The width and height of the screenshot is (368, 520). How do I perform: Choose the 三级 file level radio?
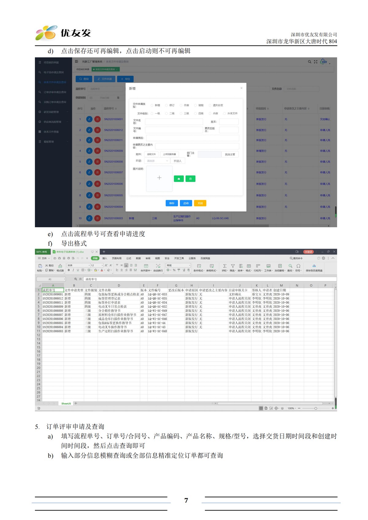click(x=181, y=114)
